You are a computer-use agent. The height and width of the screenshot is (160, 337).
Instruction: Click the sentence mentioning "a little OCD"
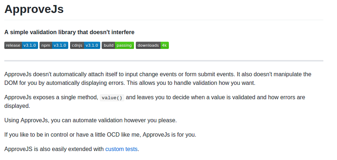(100, 134)
